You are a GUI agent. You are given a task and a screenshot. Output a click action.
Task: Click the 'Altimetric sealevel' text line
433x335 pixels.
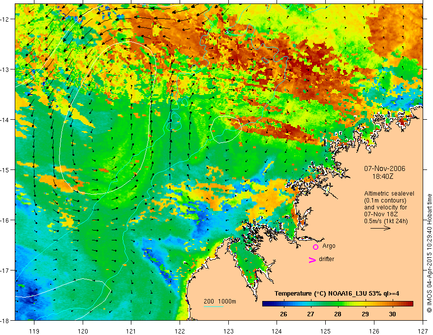pos(389,194)
